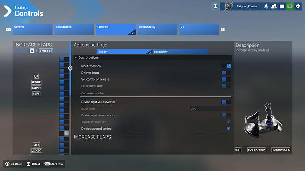Click the 'Increase flaps by one level' description
This screenshot has height=171, width=305.
(x=252, y=50)
